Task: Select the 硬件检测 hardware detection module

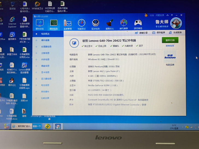Action: click(54, 25)
